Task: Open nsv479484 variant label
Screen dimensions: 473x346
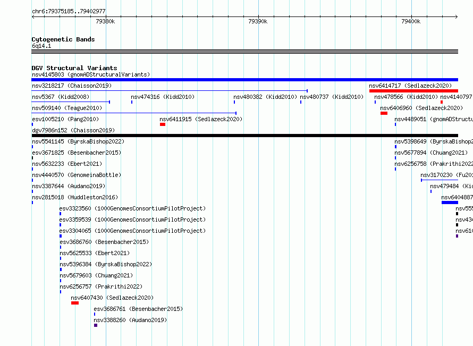Action: [x=452, y=186]
